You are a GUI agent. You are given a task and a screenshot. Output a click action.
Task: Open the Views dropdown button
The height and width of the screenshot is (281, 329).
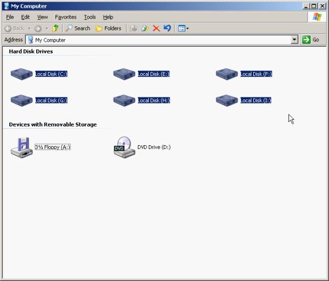pyautogui.click(x=183, y=29)
